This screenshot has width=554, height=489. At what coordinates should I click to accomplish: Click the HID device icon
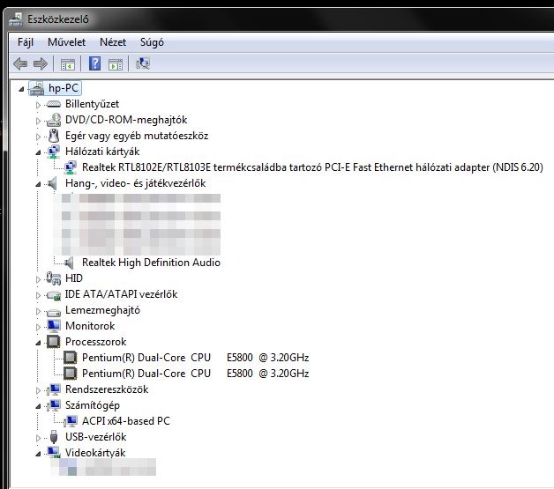click(x=54, y=278)
